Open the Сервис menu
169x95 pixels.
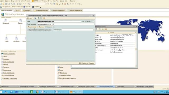(x=62, y=1)
